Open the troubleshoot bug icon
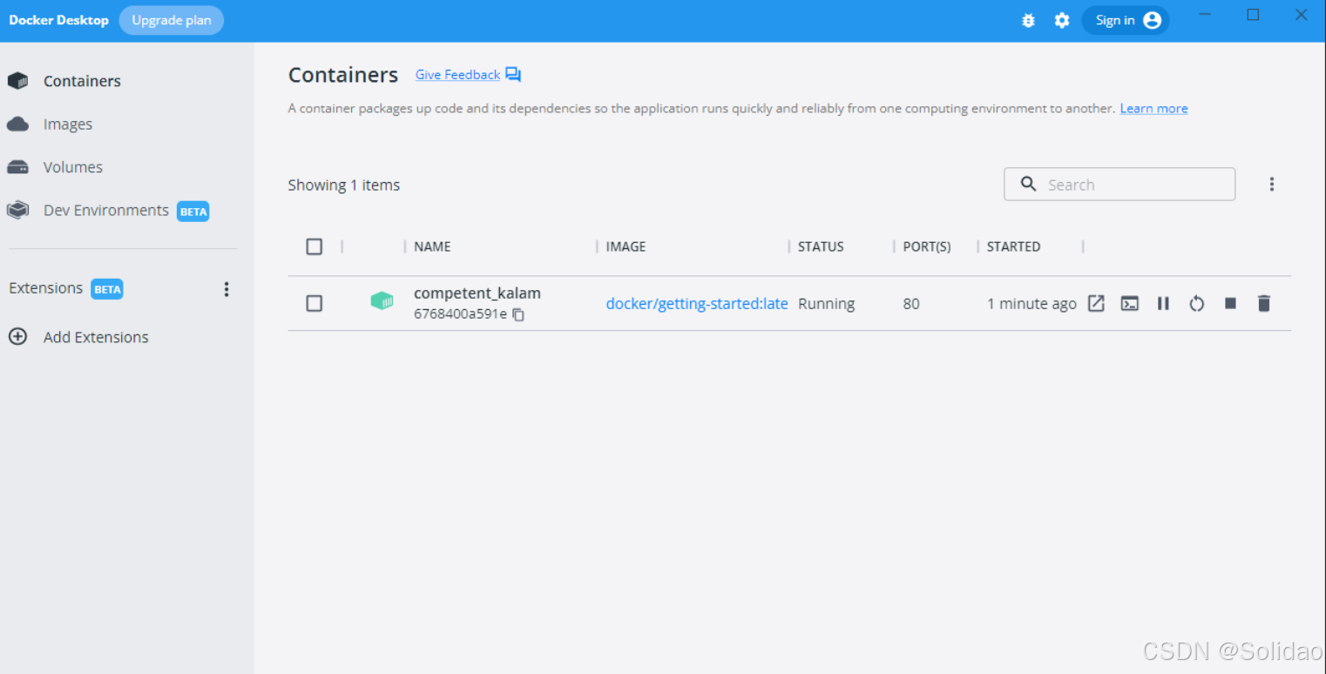The image size is (1326, 674). (x=1028, y=20)
